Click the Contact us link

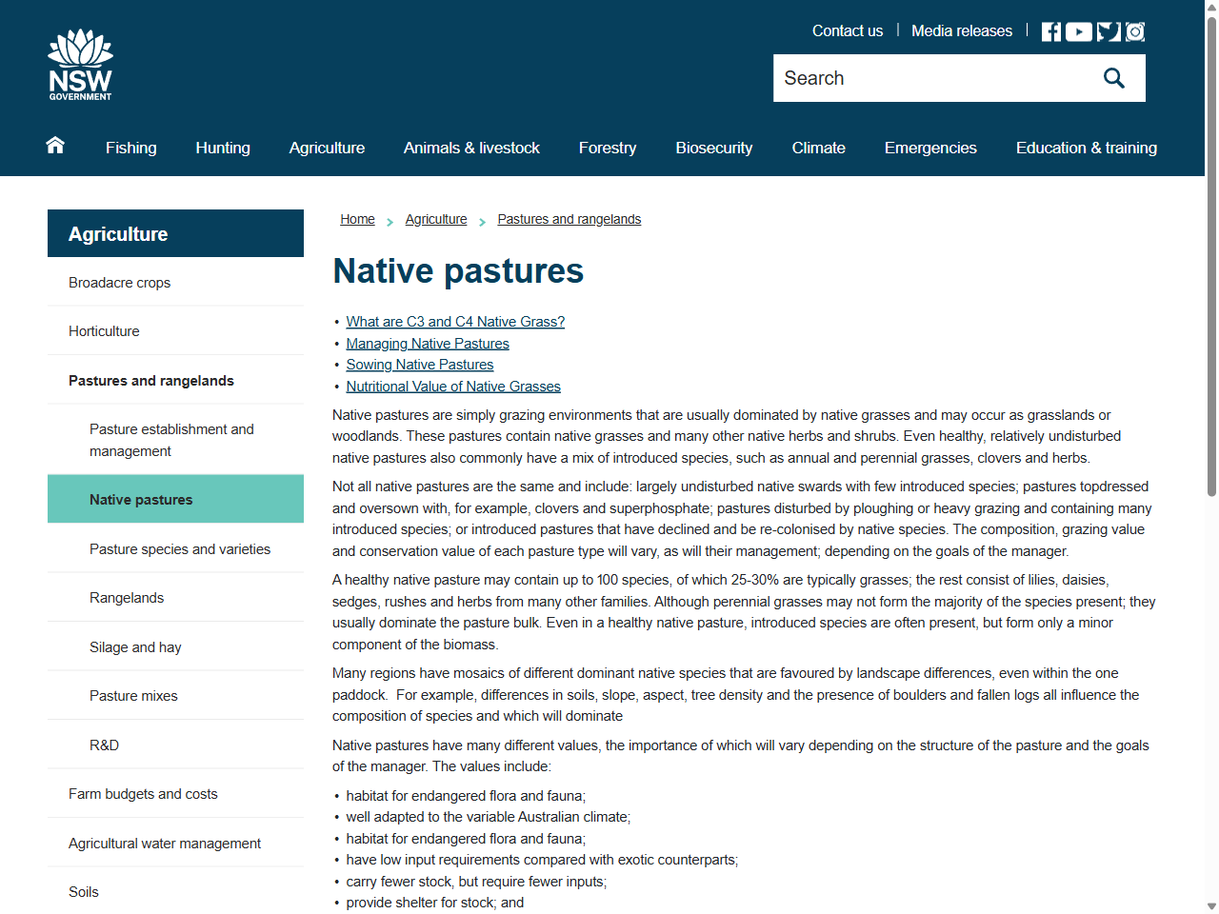pos(847,30)
